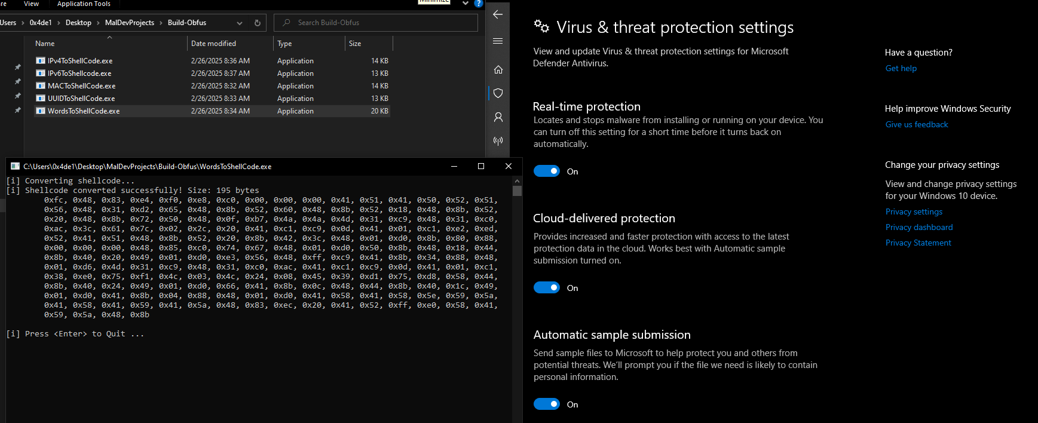Viewport: 1038px width, 423px height.
Task: Select the Virus & threat protection shield icon
Action: 498,93
